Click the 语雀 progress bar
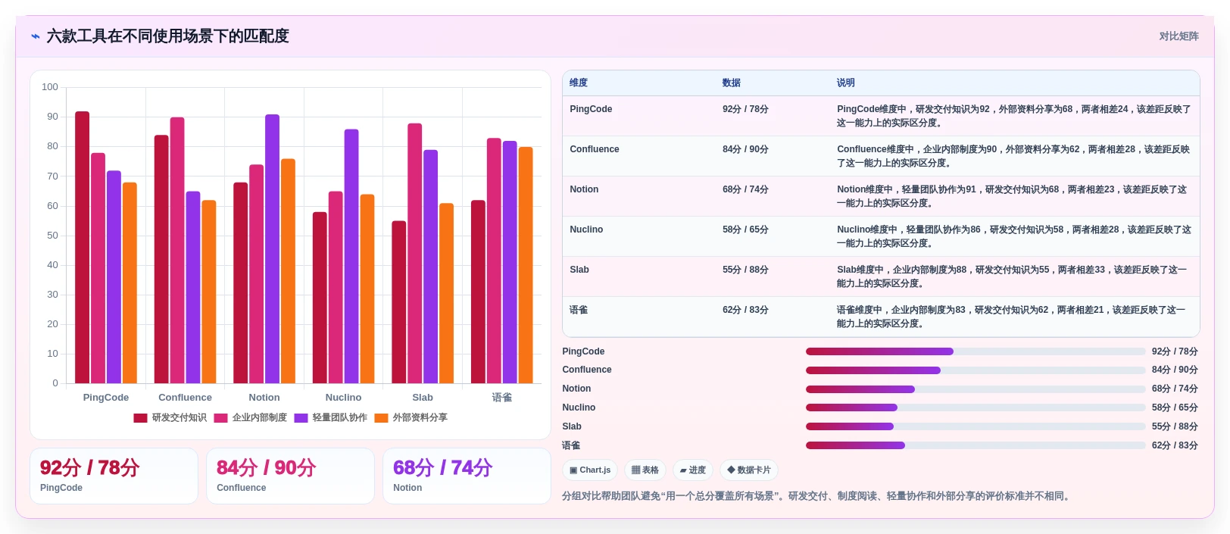This screenshot has width=1230, height=534. (976, 445)
